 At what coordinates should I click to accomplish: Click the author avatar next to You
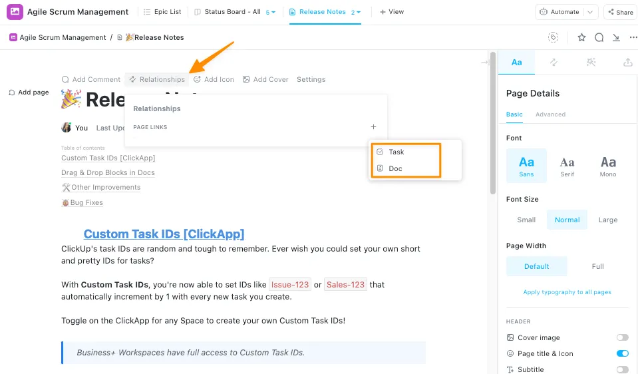[67, 127]
